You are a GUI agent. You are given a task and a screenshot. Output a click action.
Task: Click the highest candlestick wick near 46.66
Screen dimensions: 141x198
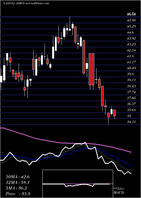coord(70,23)
